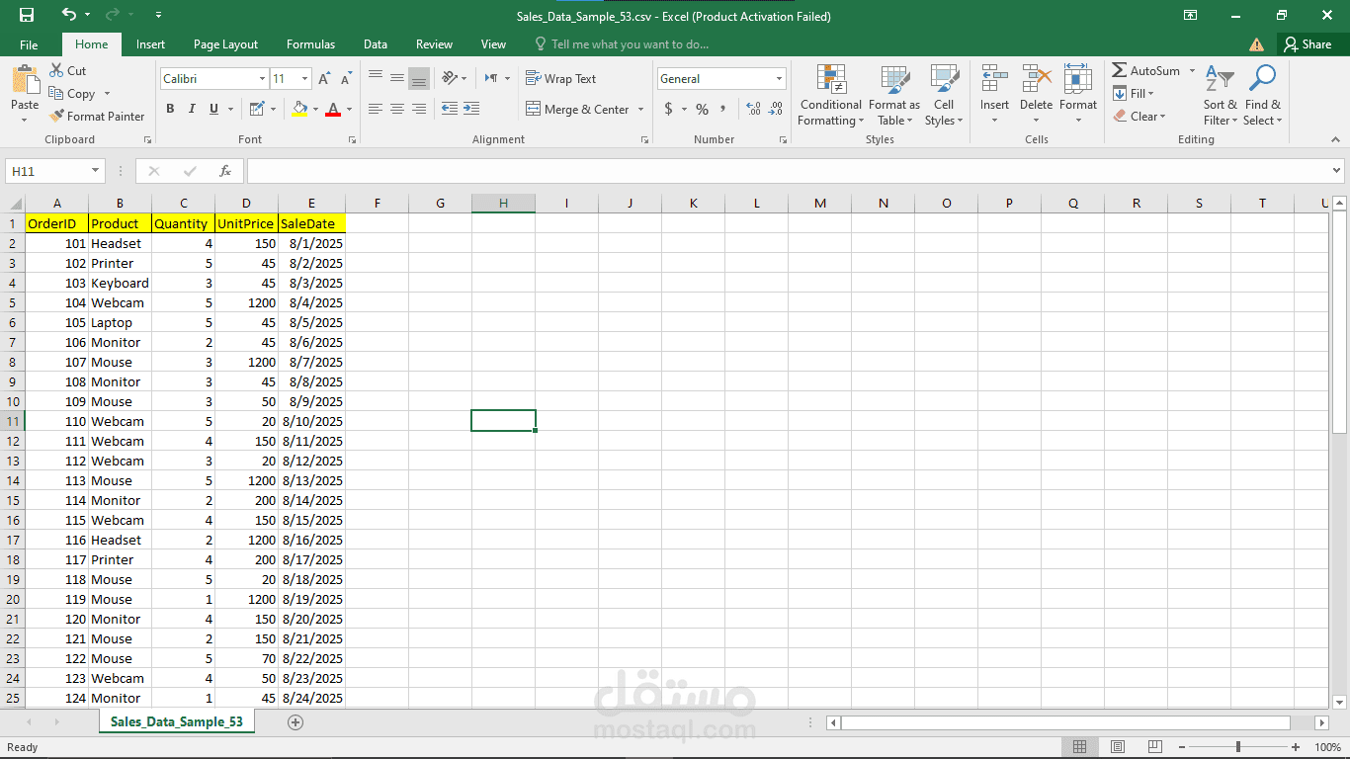Switch to the Formulas tab

310,44
